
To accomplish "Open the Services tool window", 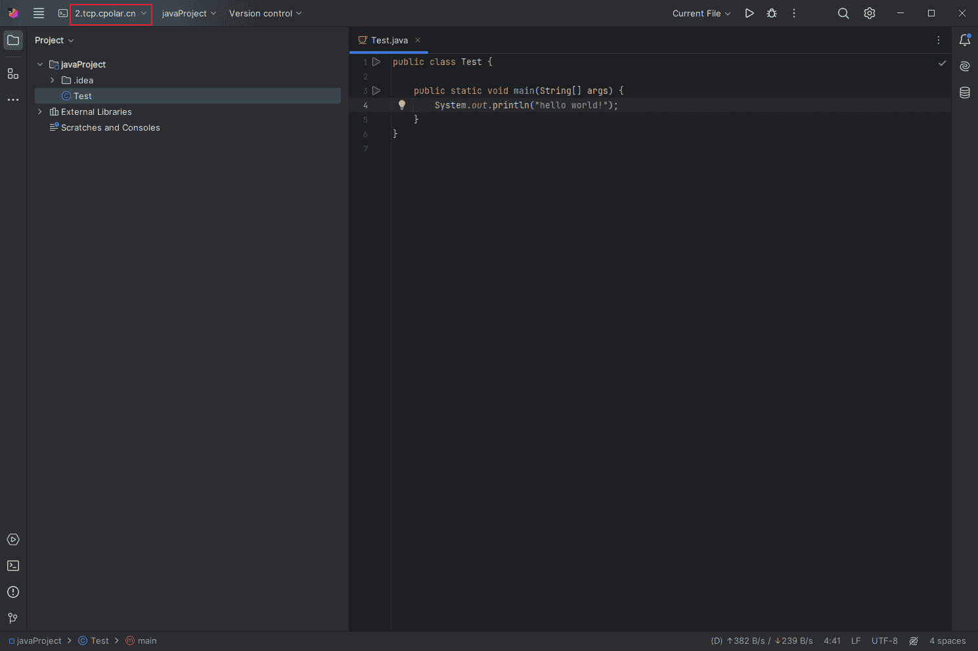I will pos(13,539).
